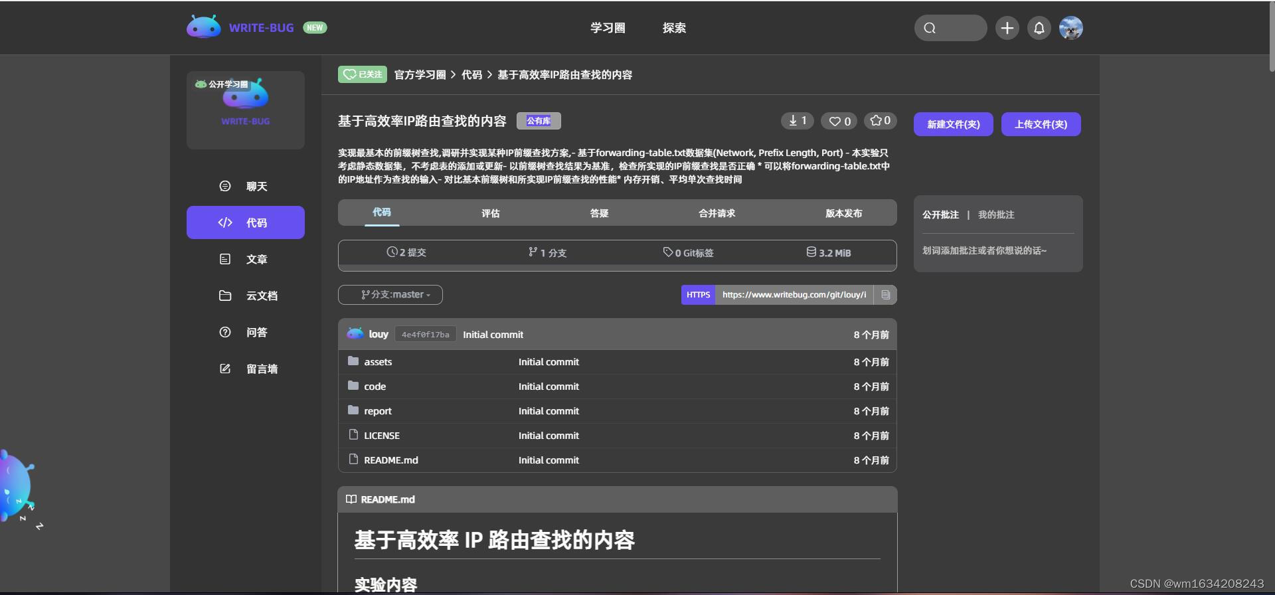Switch to the 版本发布 tab

click(x=843, y=213)
